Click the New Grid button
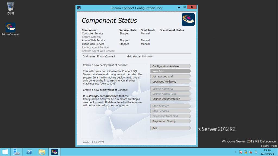The width and height of the screenshot is (278, 156). coord(171,72)
